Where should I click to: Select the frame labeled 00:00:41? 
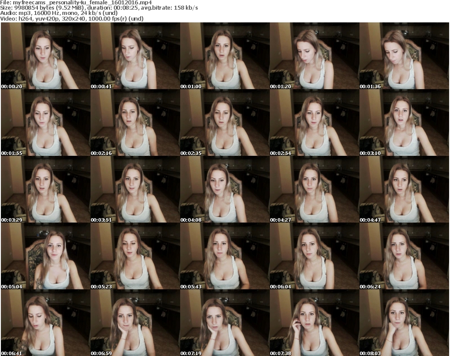pos(135,56)
